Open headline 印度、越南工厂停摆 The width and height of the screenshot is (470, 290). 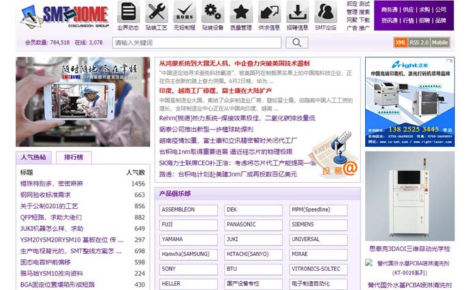tap(215, 91)
